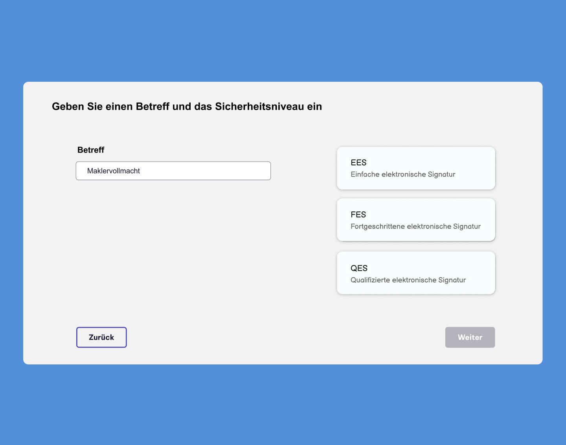566x445 pixels.
Task: Click the Betreff text input field
Action: click(x=173, y=171)
